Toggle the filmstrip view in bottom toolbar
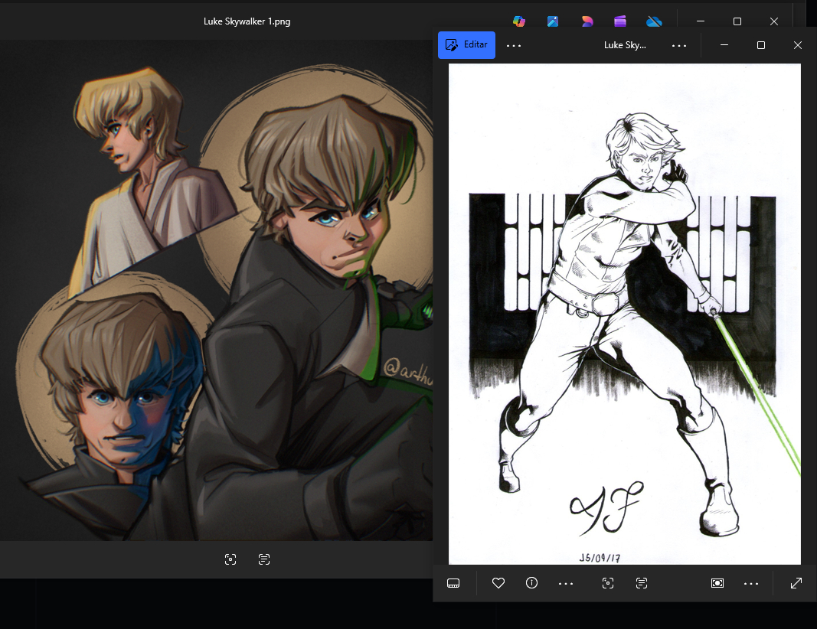This screenshot has width=817, height=629. point(453,583)
